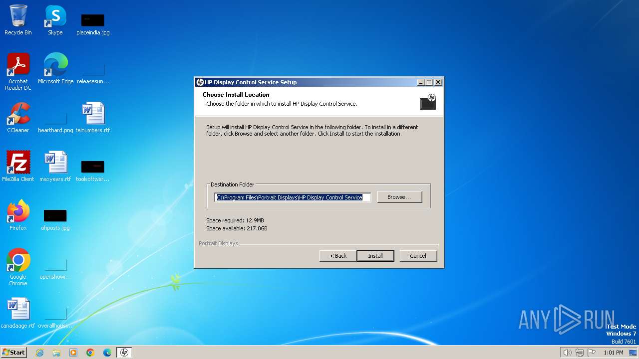Click the "Space available: 217.0GB" text

[x=237, y=228]
